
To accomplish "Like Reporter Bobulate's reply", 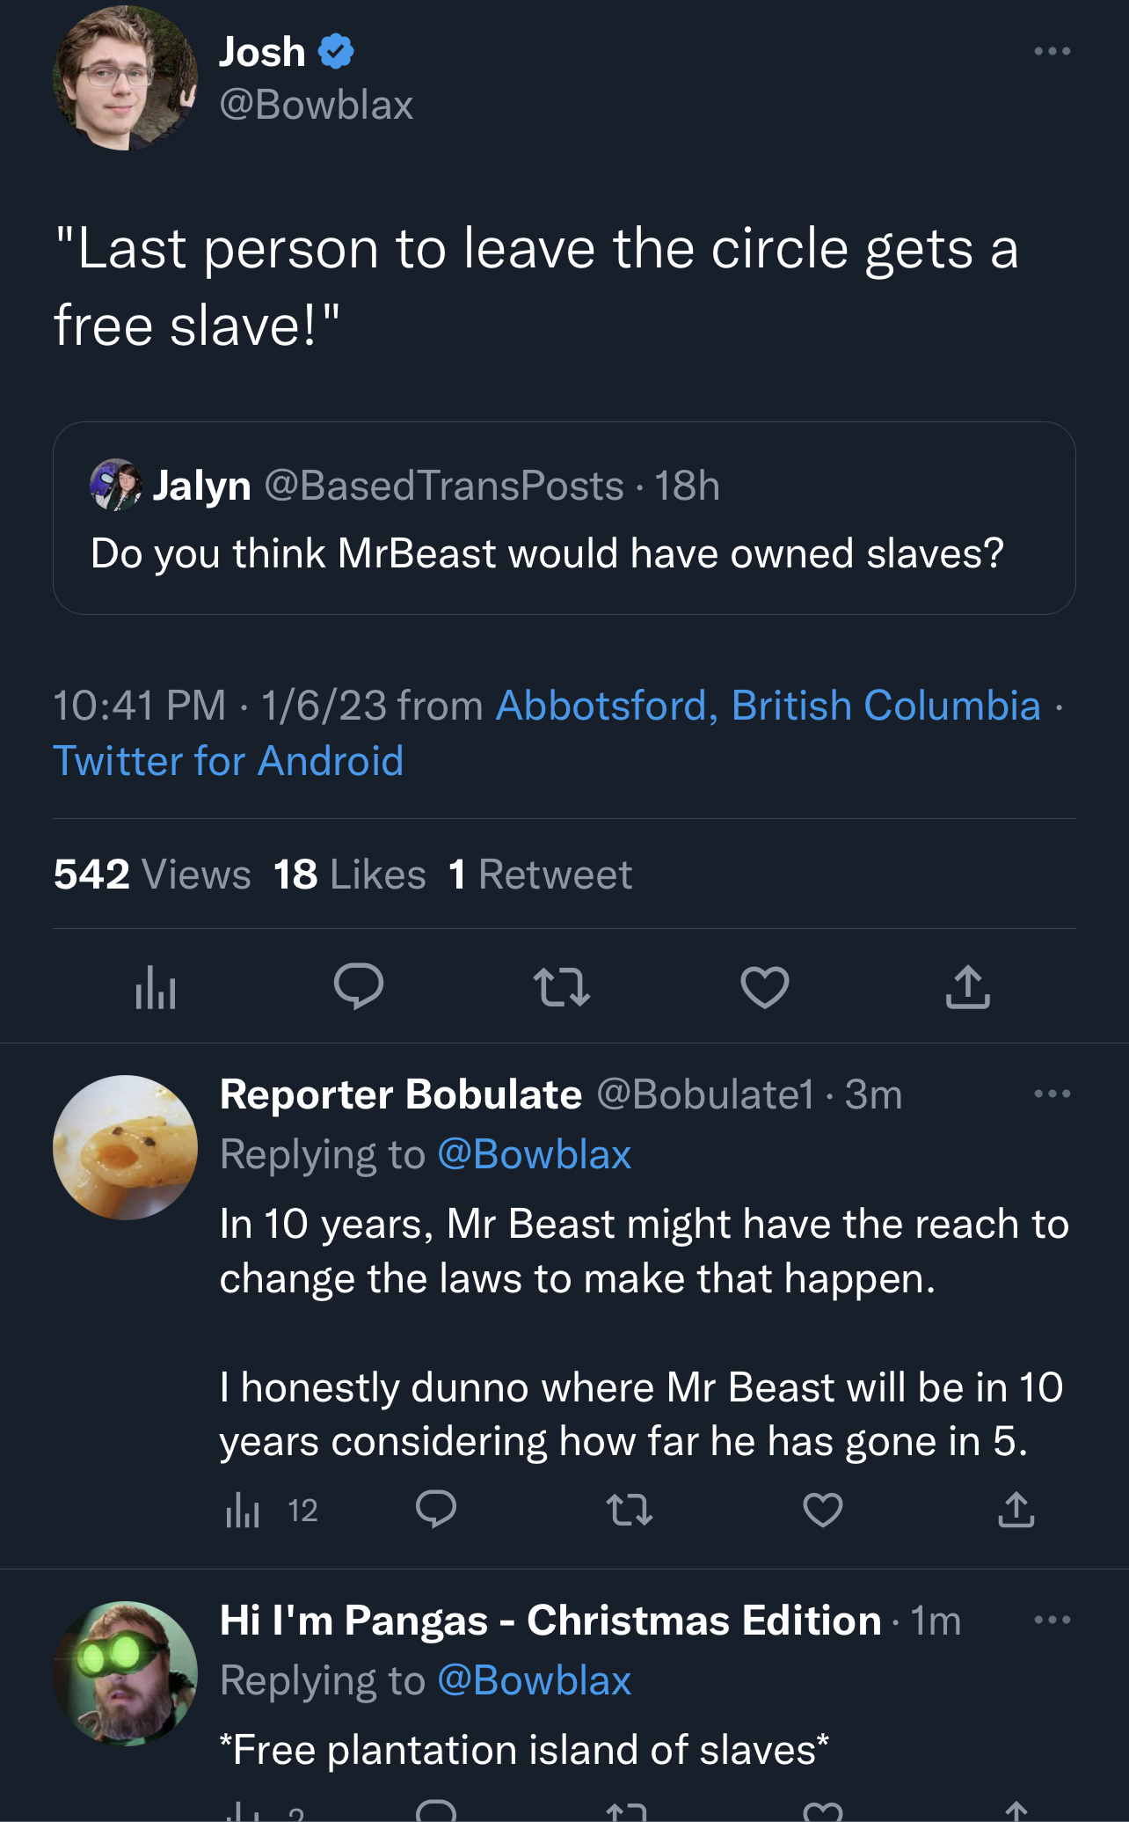I will [823, 1510].
